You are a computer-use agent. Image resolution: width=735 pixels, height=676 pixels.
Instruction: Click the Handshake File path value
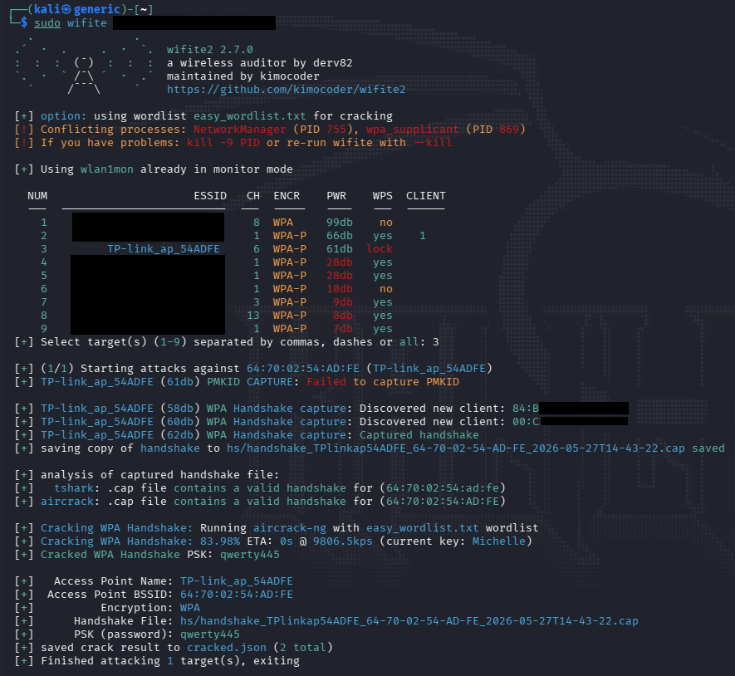point(409,620)
